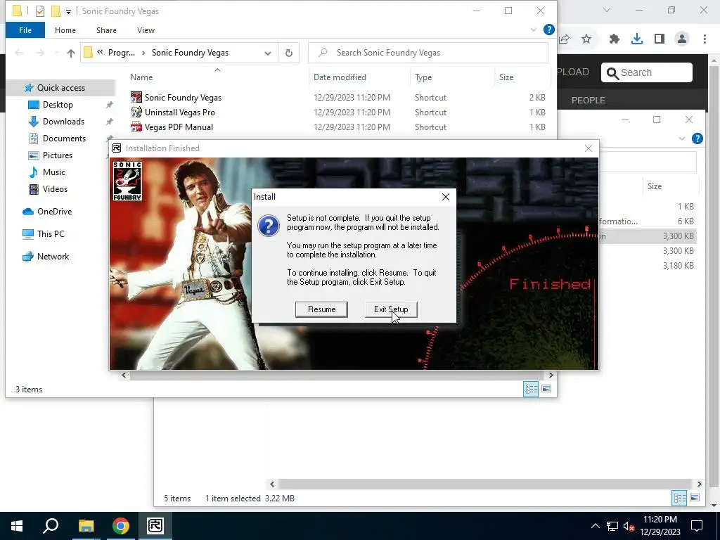Click the Up folder arrow in Explorer
Image resolution: width=720 pixels, height=540 pixels.
pyautogui.click(x=71, y=53)
